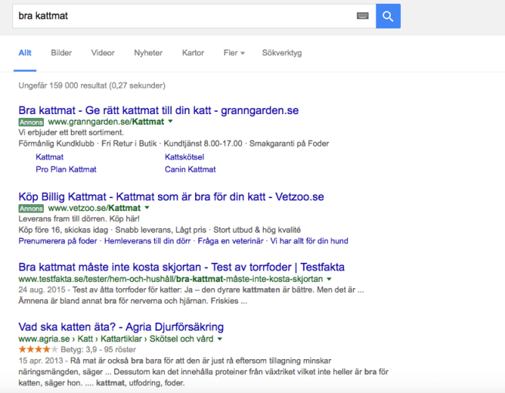Screen dimensions: 505x393
Task: Expand dropdown arrow next to www.vetzoo.se/Kattmat
Action: (x=146, y=207)
